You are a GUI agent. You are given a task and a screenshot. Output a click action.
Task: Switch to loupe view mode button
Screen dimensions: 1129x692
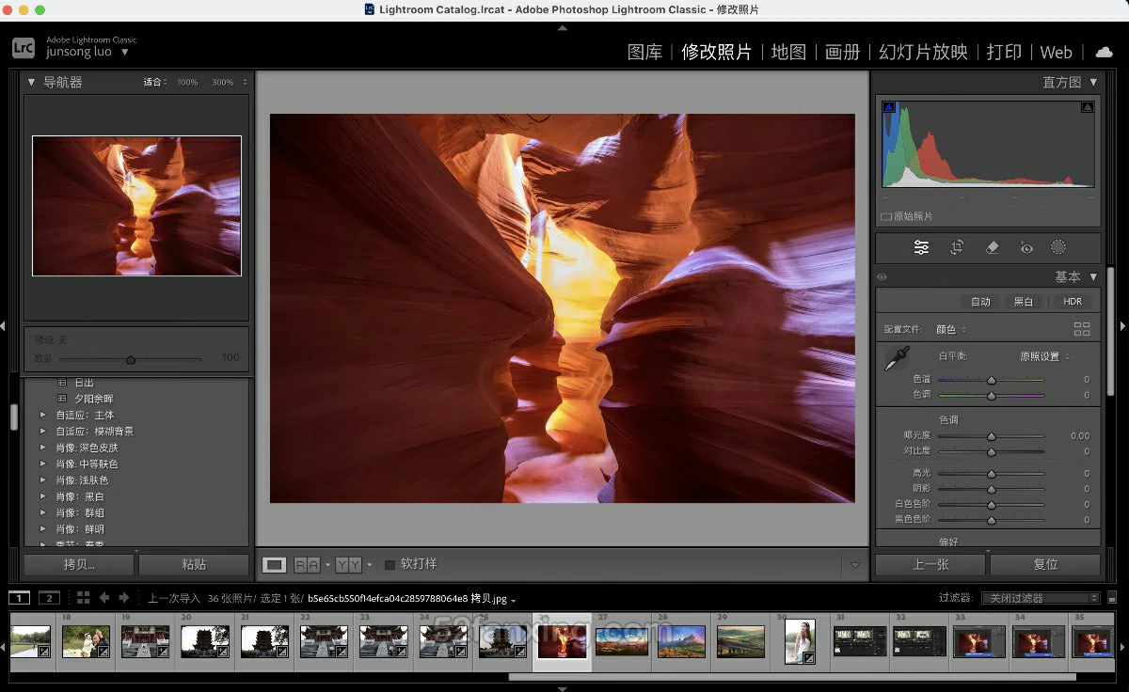pyautogui.click(x=274, y=565)
